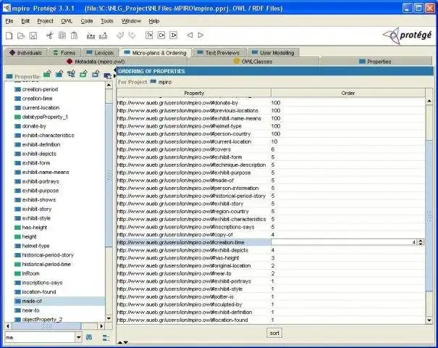The image size is (438, 348).
Task: Select exhibit-story in the property tree
Action: pos(37,209)
